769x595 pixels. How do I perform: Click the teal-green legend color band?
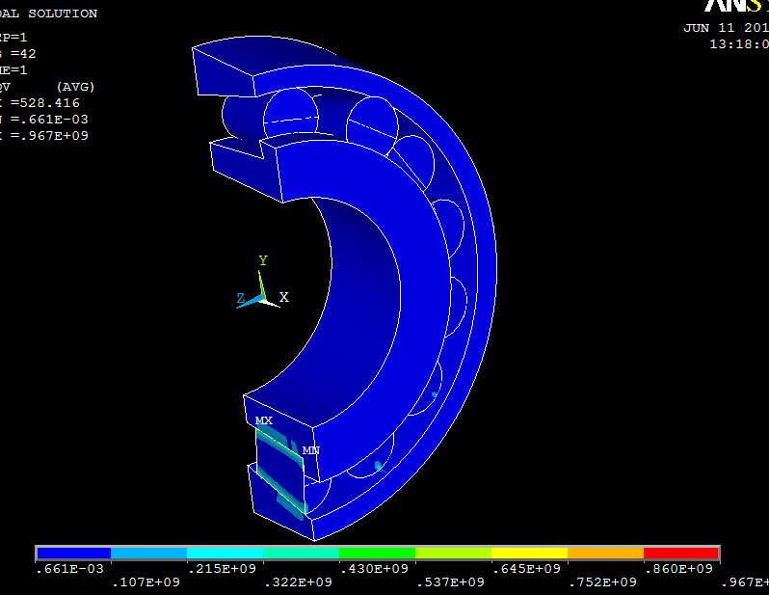[x=301, y=554]
